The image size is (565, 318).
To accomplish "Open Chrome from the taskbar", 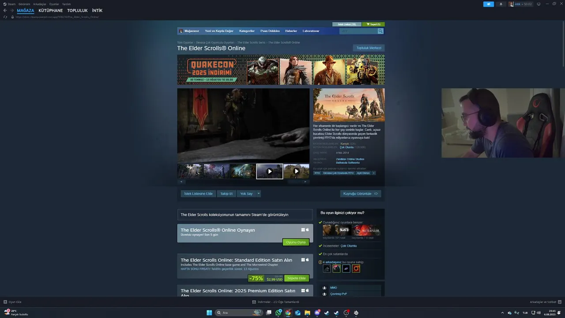I will [x=288, y=313].
